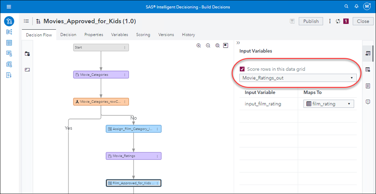Select the Movie_Ratings node in flow

134,156
